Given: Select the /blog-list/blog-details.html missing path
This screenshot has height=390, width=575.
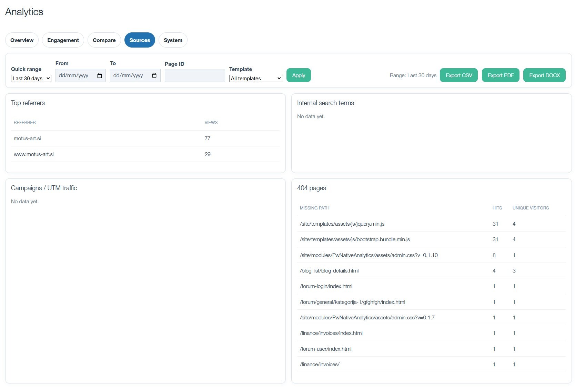Looking at the screenshot, I should click(x=329, y=271).
